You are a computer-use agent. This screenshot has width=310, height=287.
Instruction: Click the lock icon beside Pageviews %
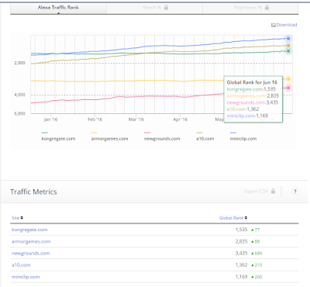pyautogui.click(x=267, y=8)
